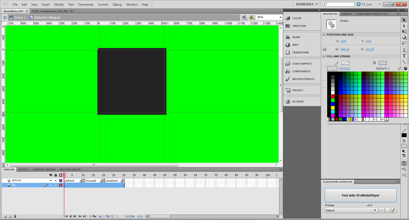Open the Code Snippets panel
The height and width of the screenshot is (220, 409).
(x=302, y=64)
